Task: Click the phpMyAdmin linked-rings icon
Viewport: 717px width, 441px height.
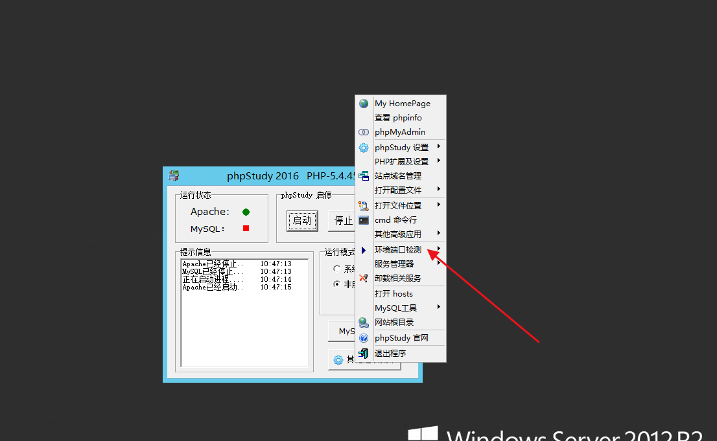Action: (x=364, y=132)
